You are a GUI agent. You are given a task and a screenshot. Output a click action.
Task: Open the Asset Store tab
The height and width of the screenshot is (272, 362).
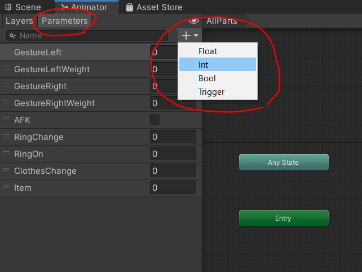(x=154, y=7)
